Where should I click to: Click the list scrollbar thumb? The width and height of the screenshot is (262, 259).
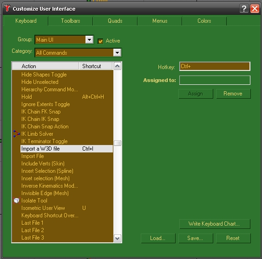pyautogui.click(x=118, y=143)
